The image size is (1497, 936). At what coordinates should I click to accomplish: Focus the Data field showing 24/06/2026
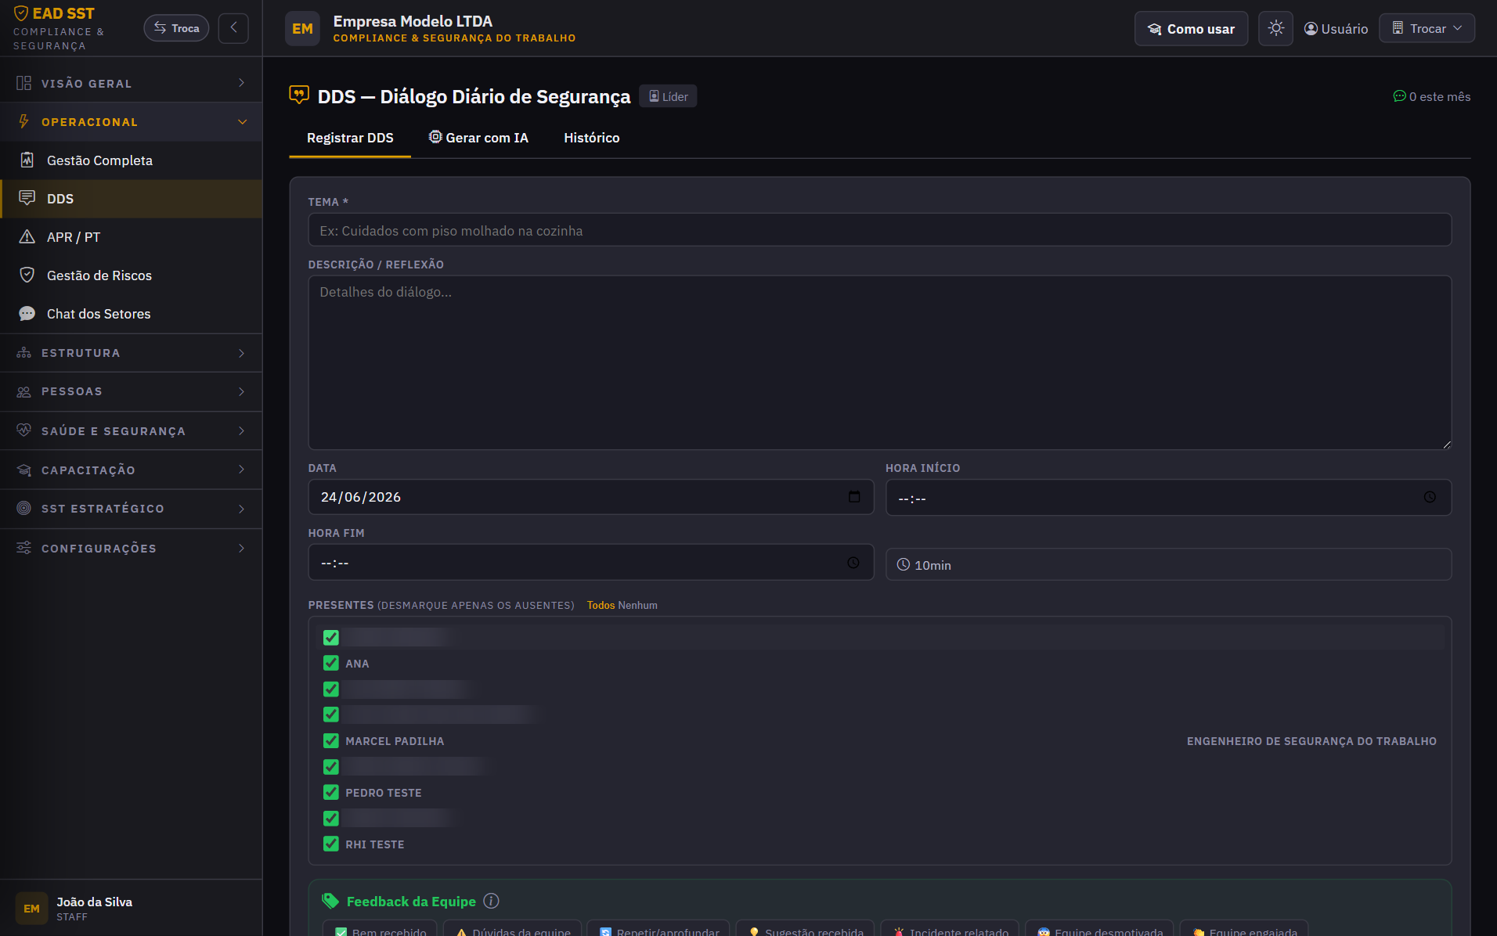click(x=590, y=497)
